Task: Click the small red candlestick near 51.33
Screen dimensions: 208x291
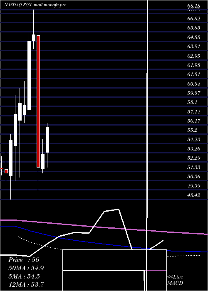Action: pos(6,171)
